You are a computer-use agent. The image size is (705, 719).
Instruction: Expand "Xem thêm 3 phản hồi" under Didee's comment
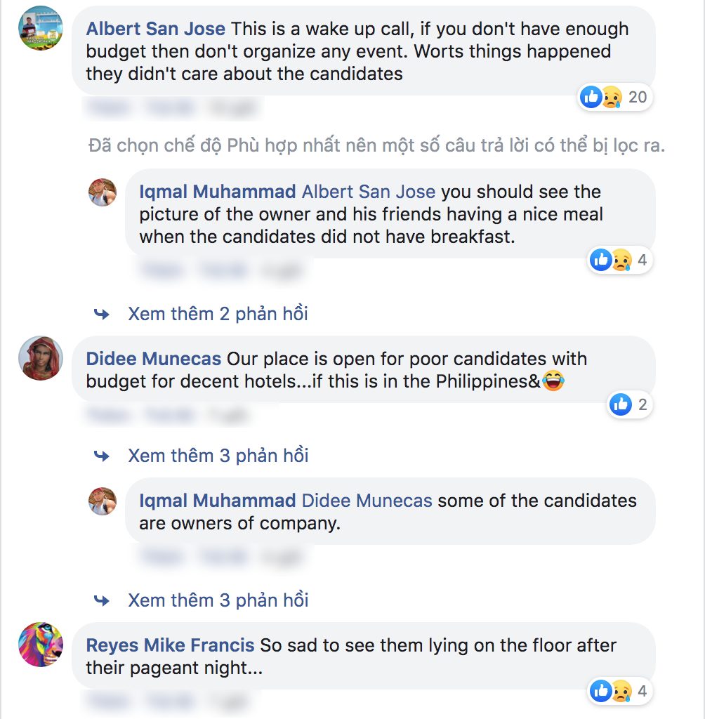[218, 456]
